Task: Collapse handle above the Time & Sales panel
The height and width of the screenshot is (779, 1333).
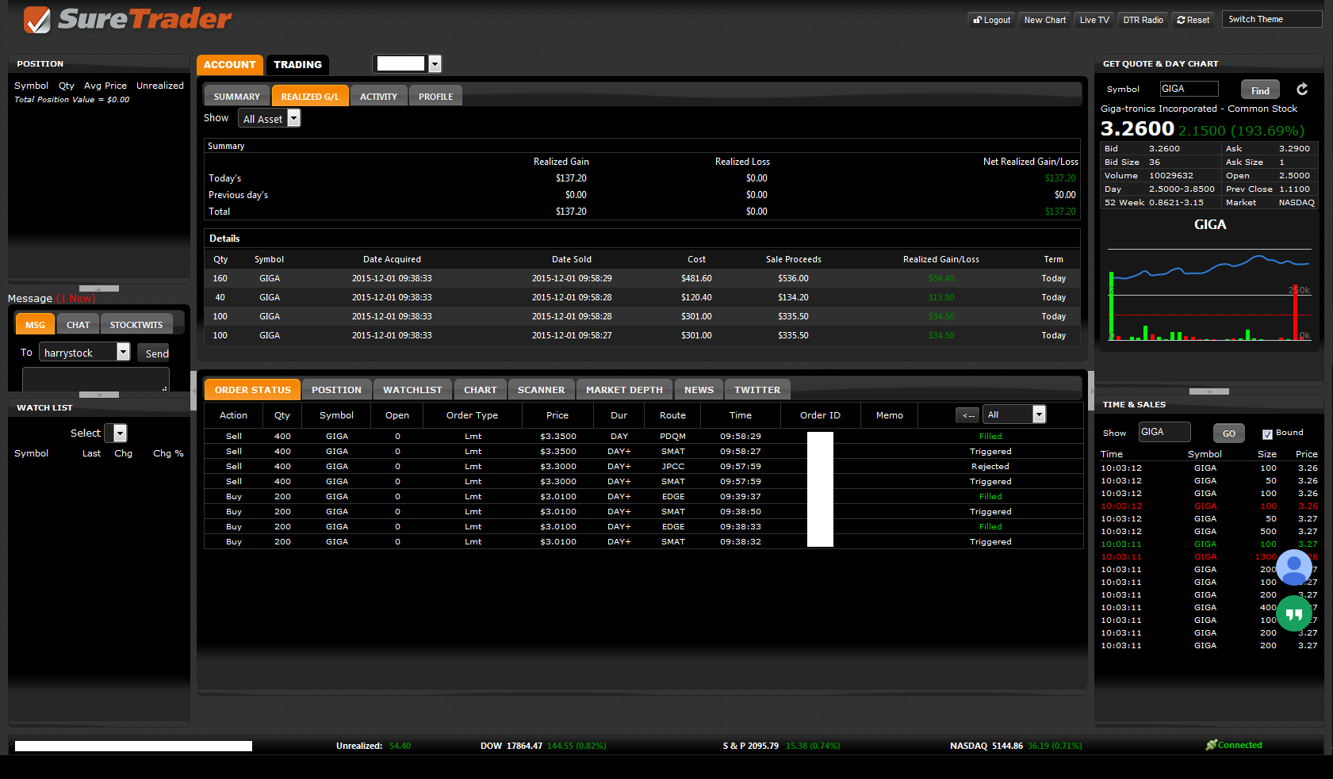Action: click(x=1209, y=391)
